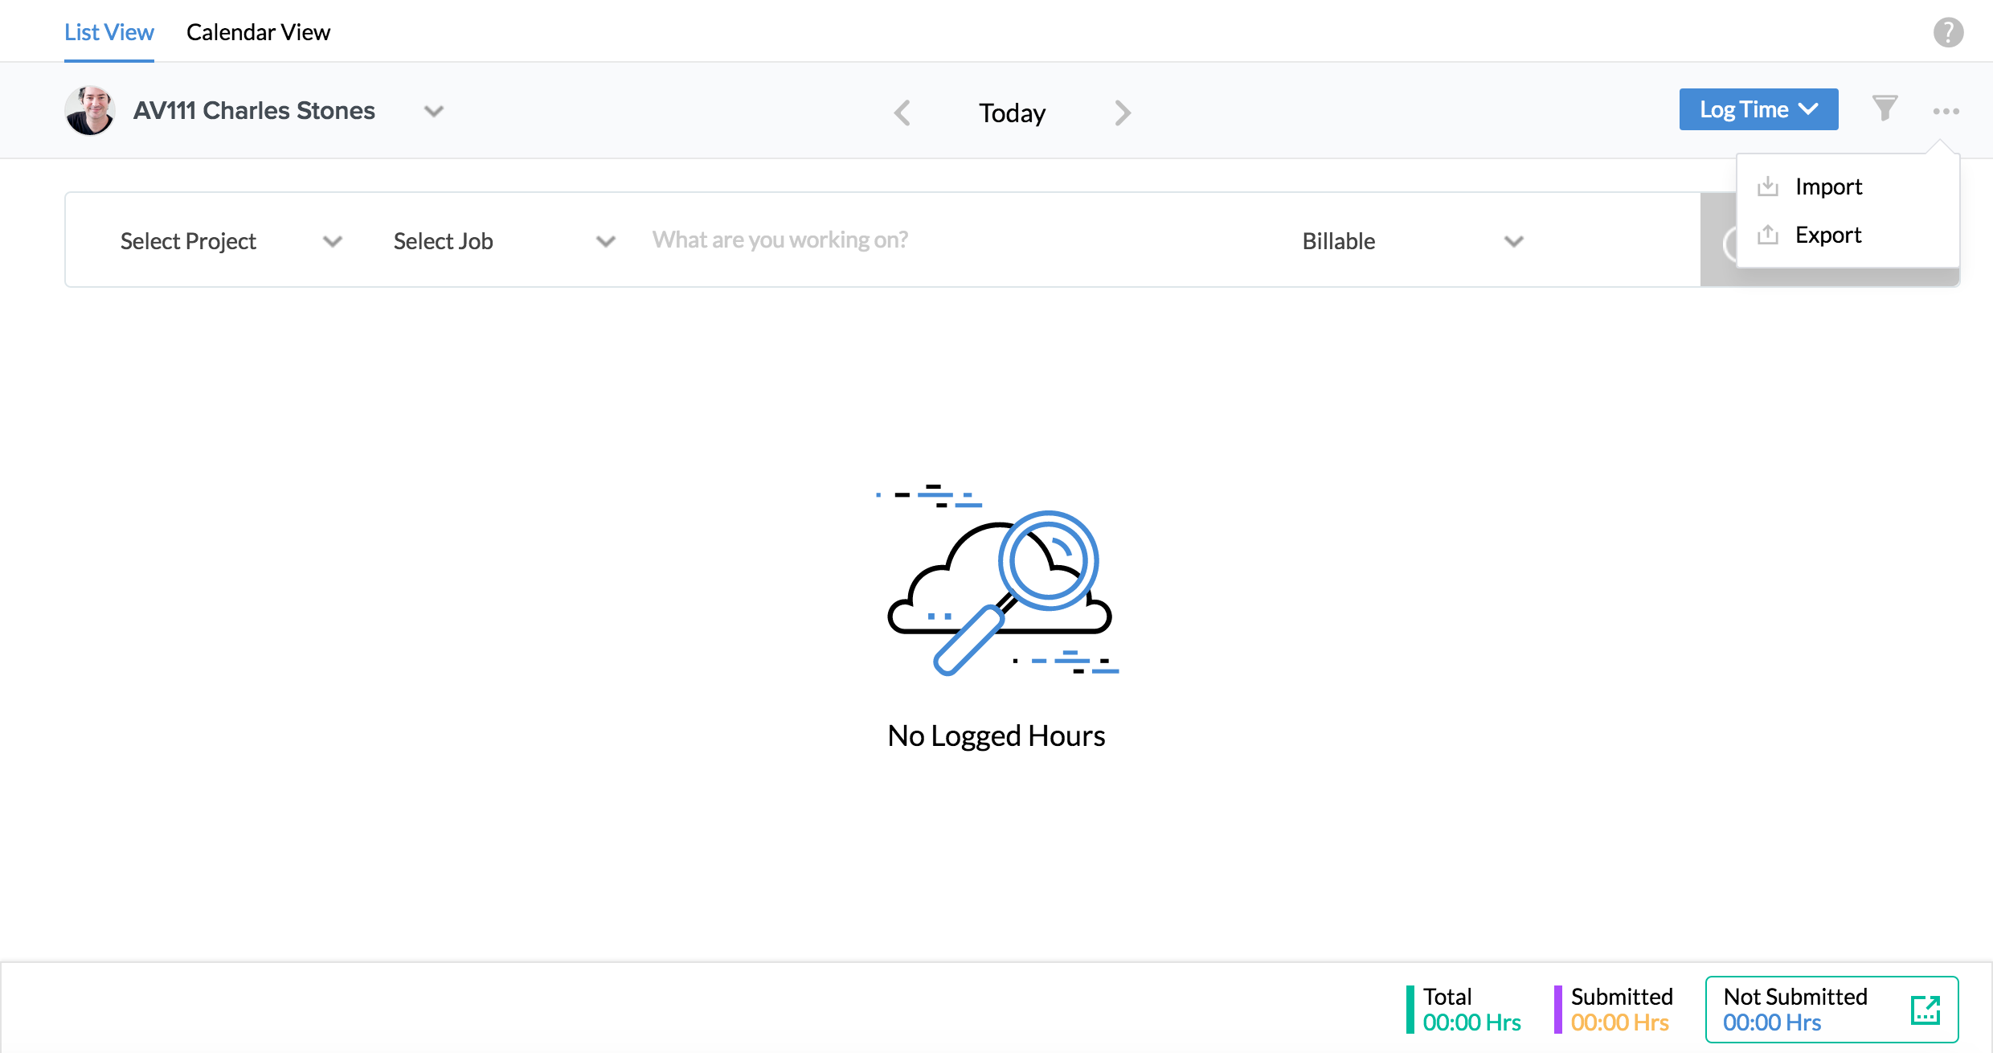Image resolution: width=1993 pixels, height=1053 pixels.
Task: Click the Export upload icon
Action: point(1767,235)
